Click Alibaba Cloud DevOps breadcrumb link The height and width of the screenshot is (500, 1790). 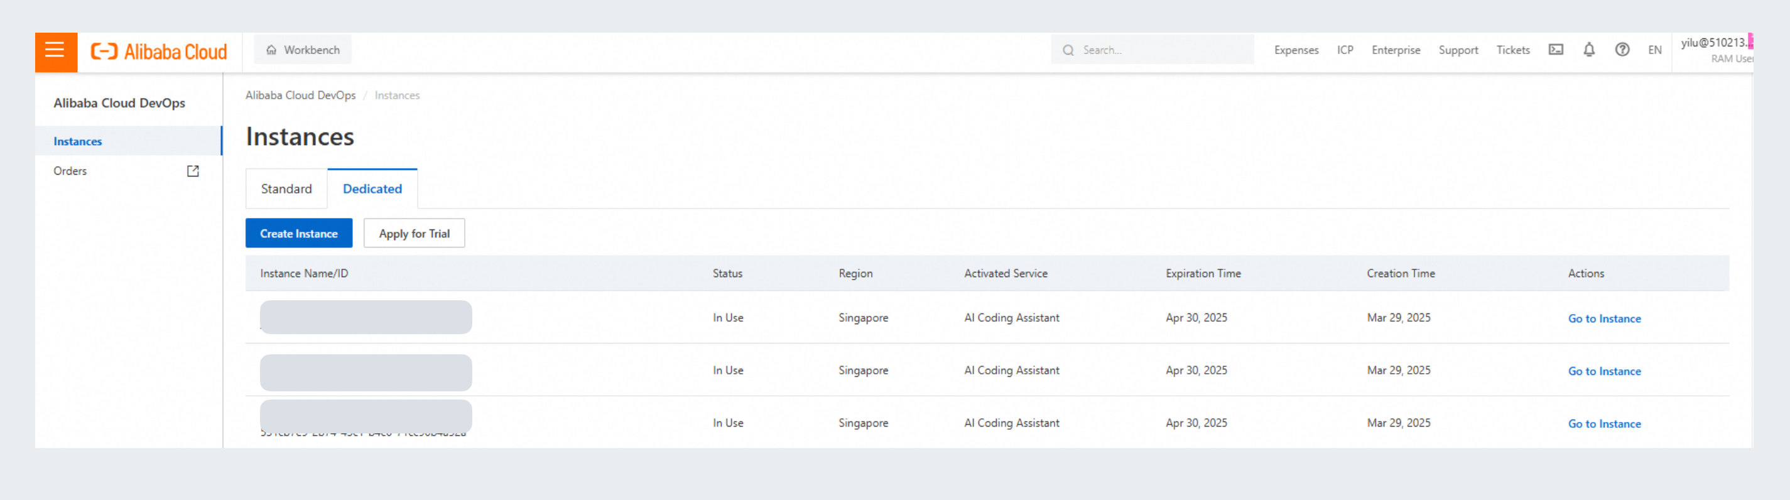[x=300, y=95]
